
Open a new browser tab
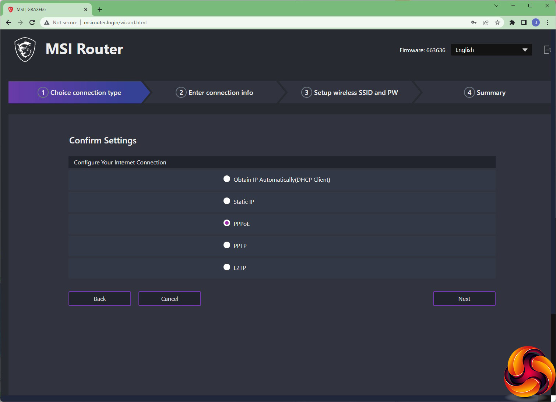coord(100,10)
